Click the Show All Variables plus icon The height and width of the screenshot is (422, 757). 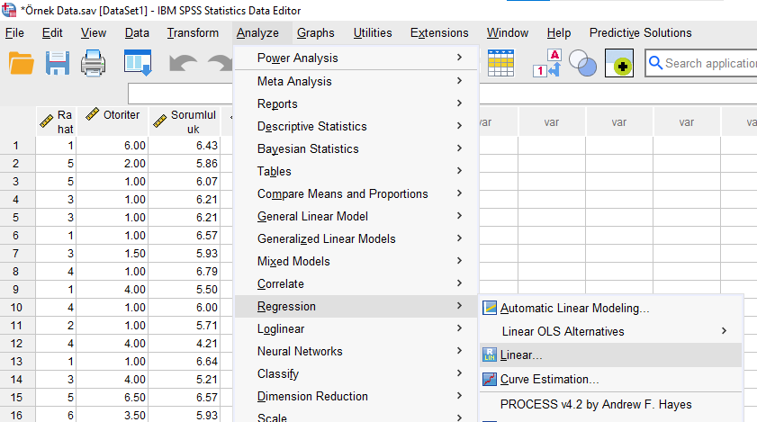tap(620, 64)
